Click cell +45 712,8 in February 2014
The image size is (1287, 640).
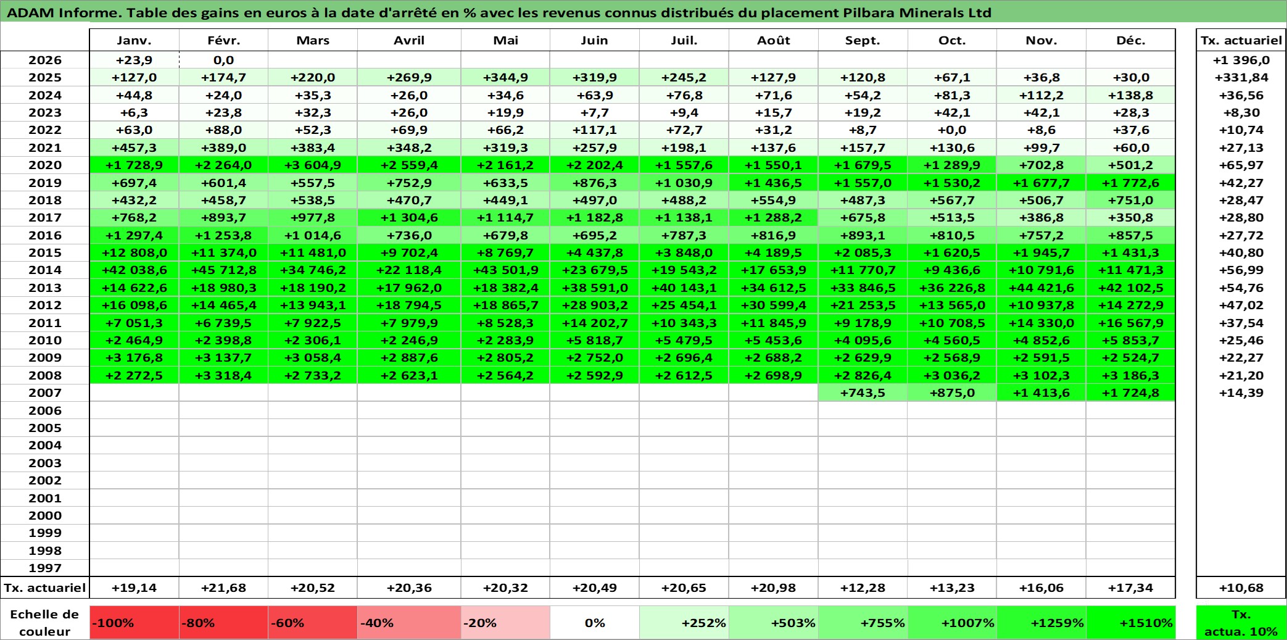click(x=223, y=270)
